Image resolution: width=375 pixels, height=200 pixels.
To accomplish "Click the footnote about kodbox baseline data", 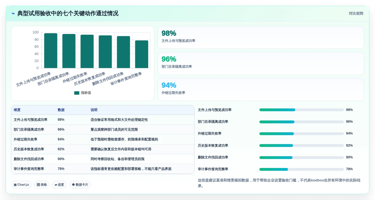I will click(279, 183).
